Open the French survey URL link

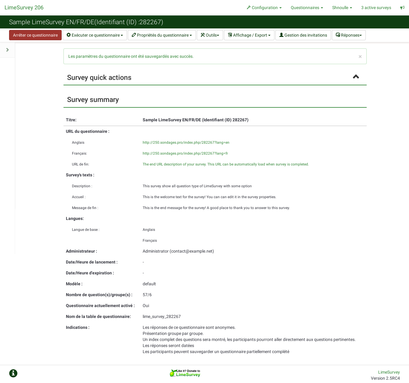(x=185, y=153)
